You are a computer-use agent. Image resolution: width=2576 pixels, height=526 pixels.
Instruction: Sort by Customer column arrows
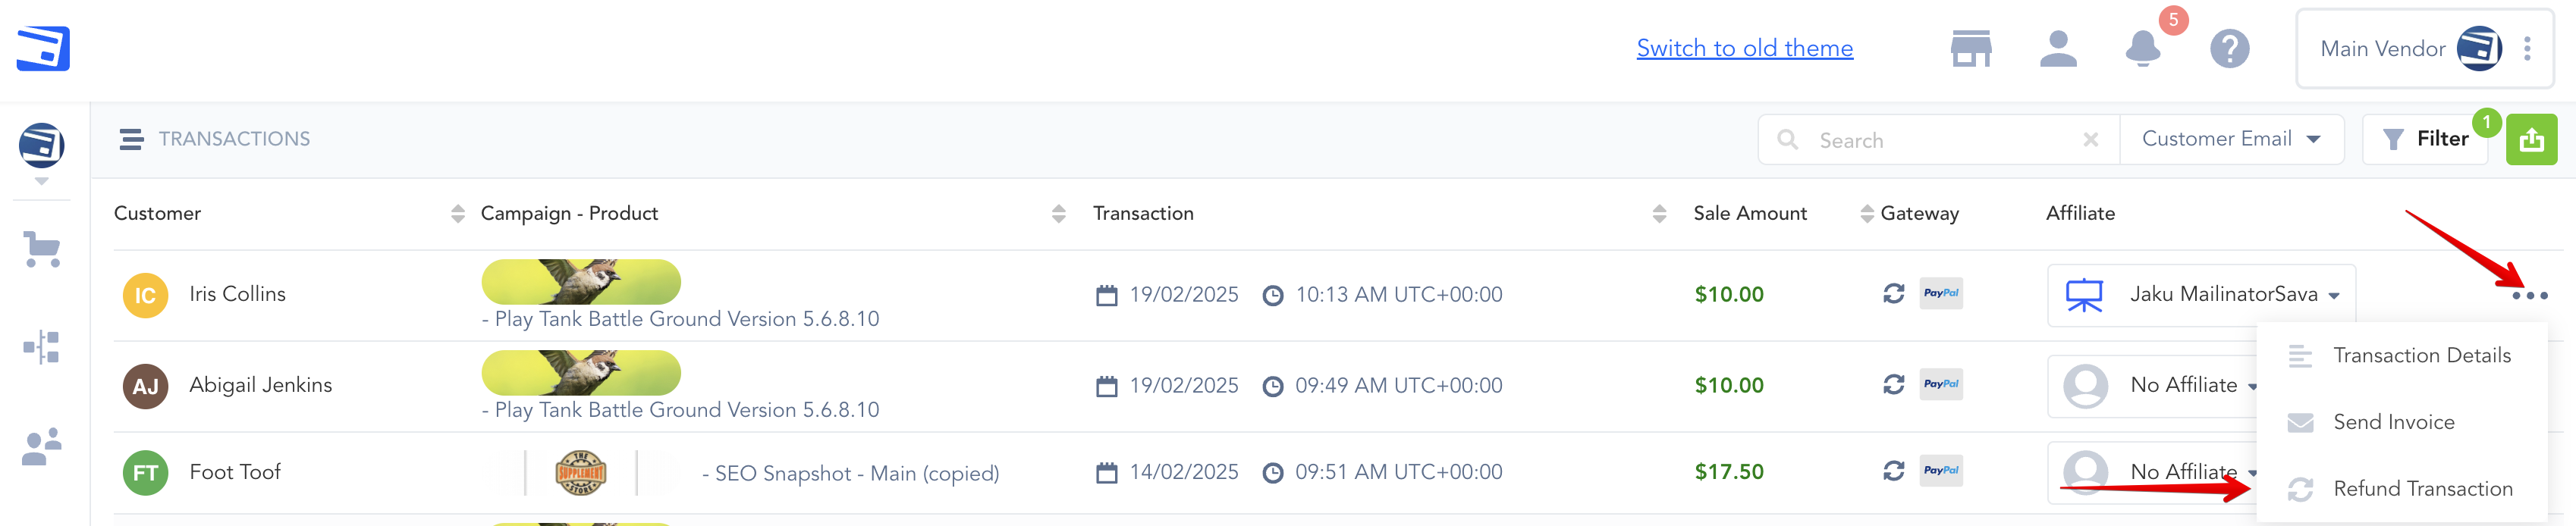(x=457, y=213)
